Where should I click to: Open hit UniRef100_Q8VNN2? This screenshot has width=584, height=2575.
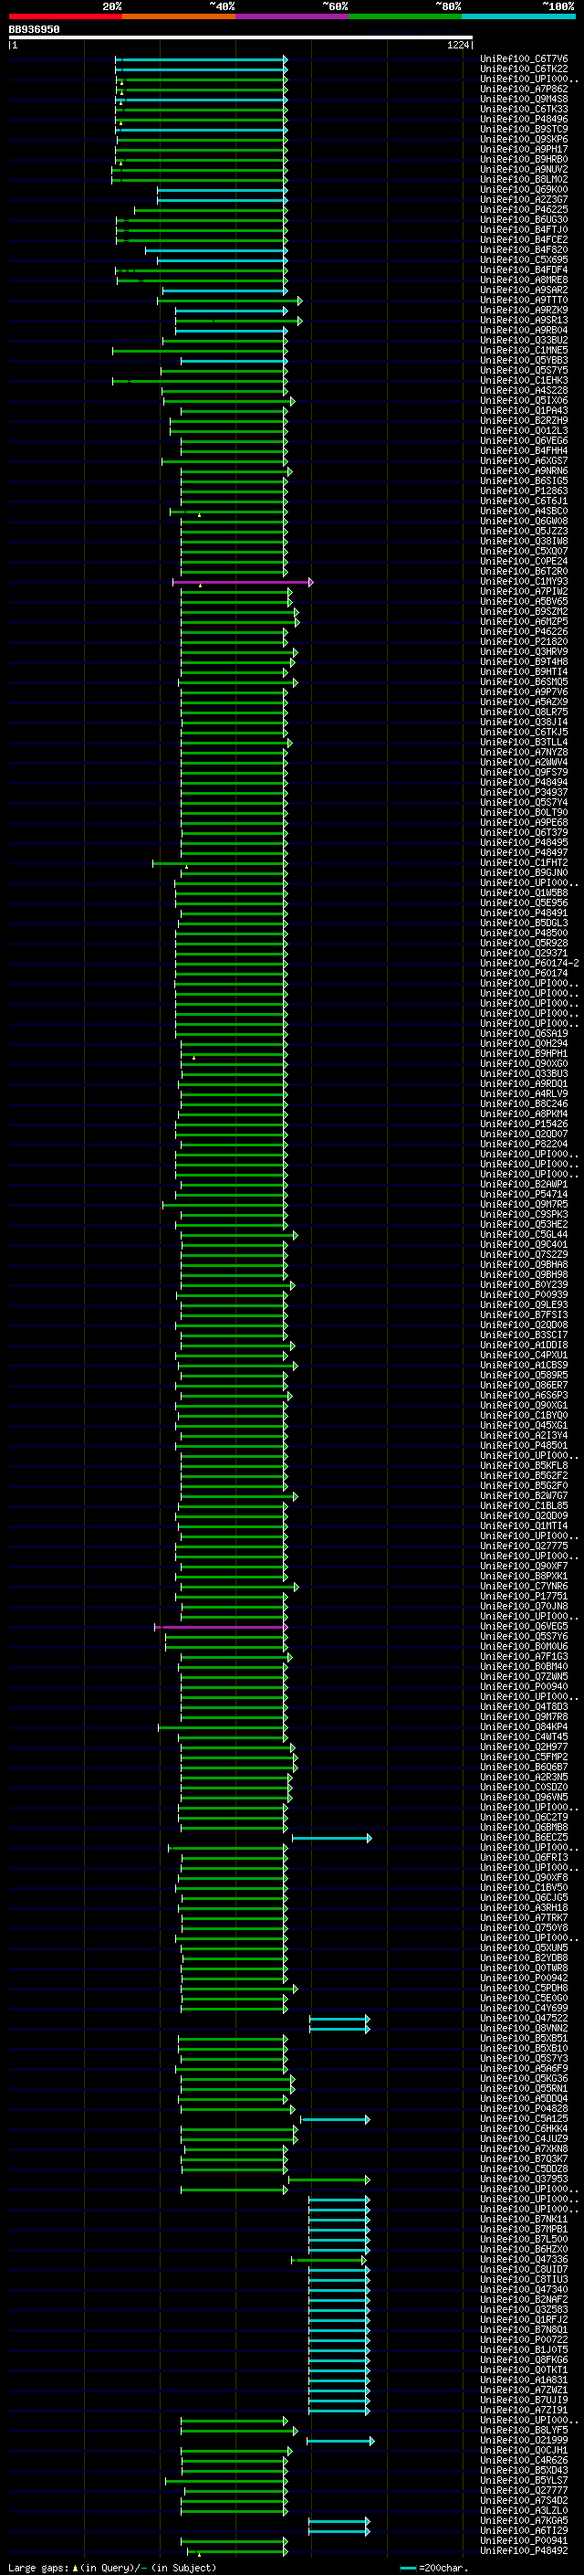coord(524,2029)
